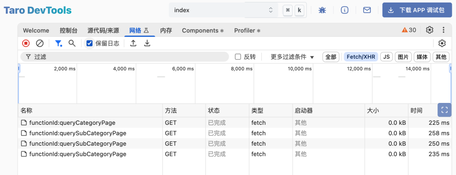Open network panel settings gear
Screen dimensions: 456x175
[x=442, y=43]
